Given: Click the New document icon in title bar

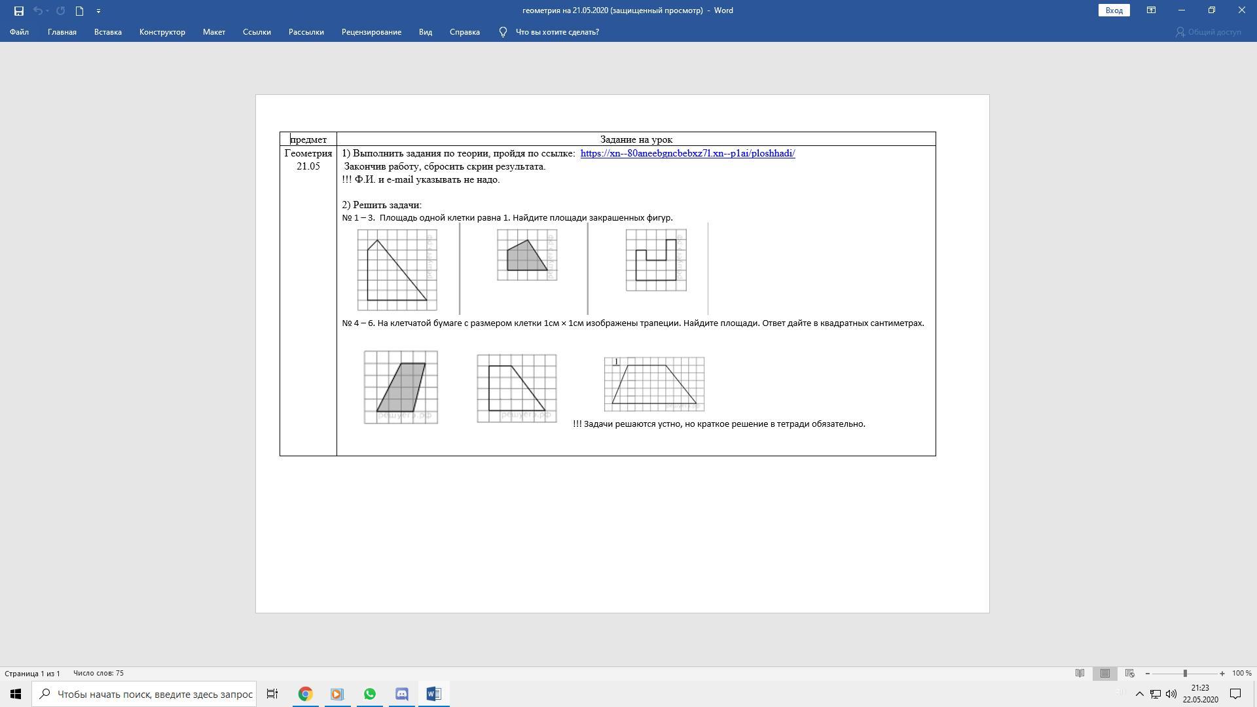Looking at the screenshot, I should (79, 10).
